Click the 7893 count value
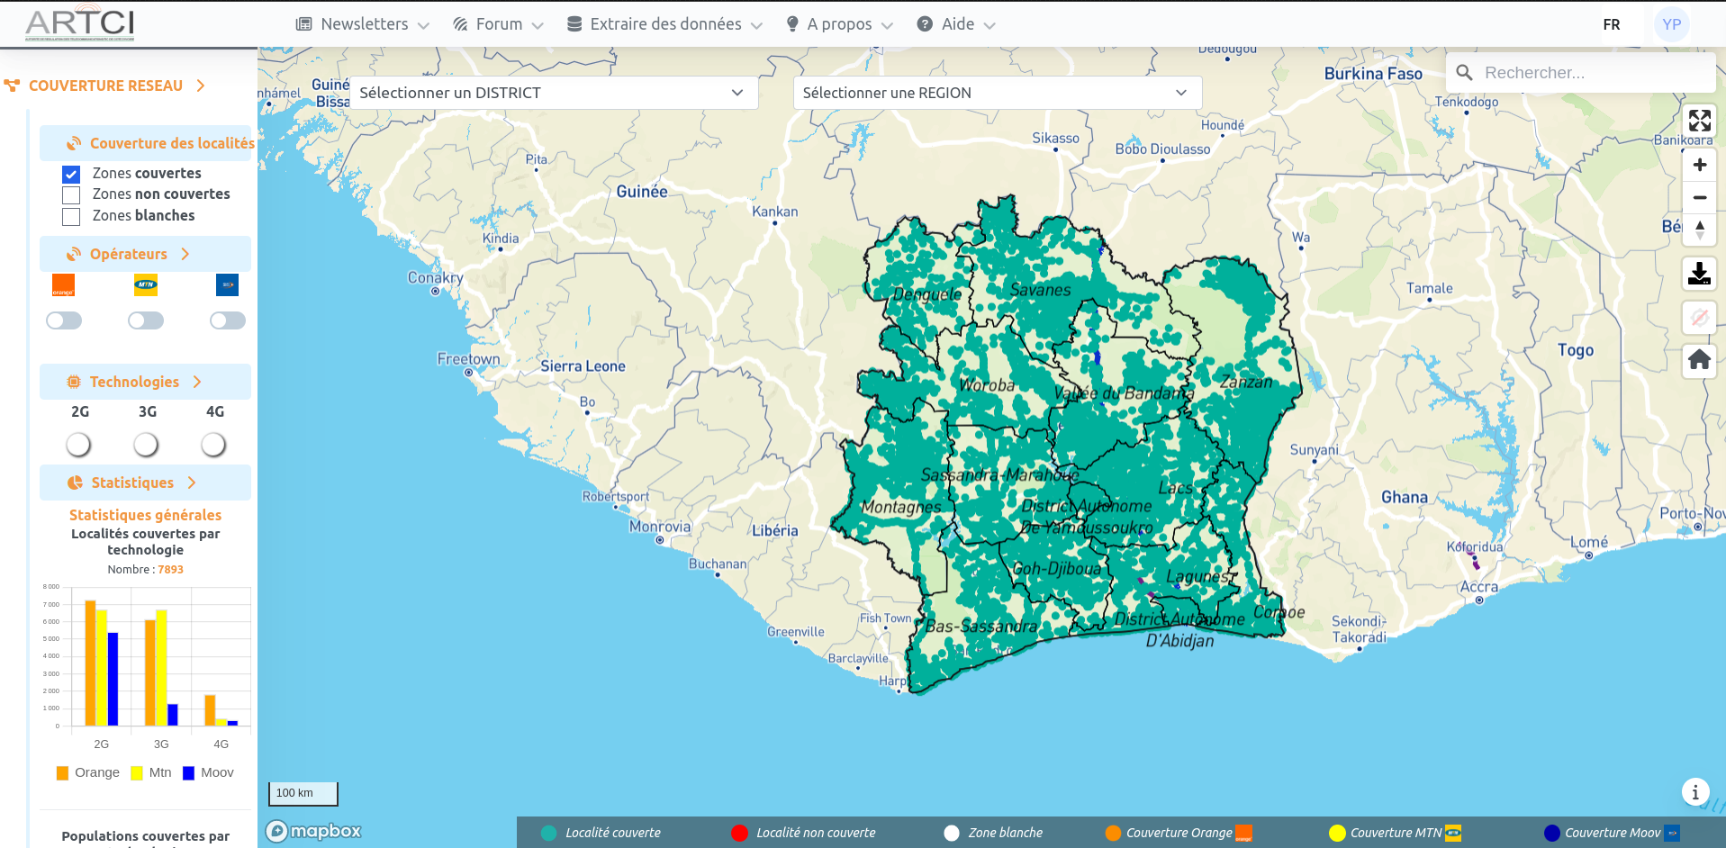This screenshot has height=848, width=1726. tap(170, 569)
